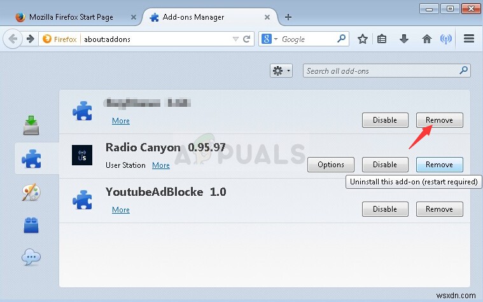This screenshot has width=483, height=302.
Task: Minimize the Firefox window
Action: pyautogui.click(x=429, y=9)
